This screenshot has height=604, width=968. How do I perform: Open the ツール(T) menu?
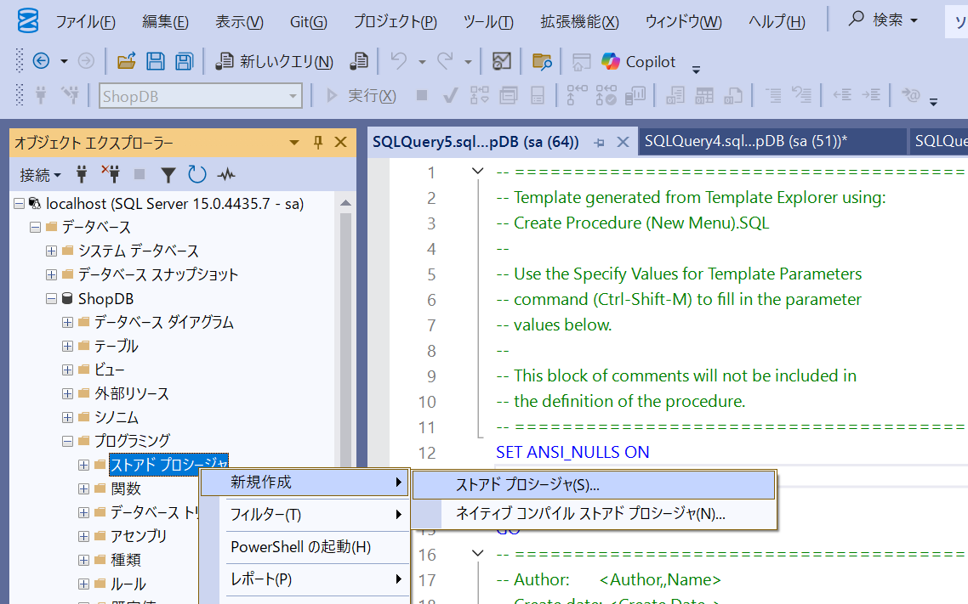(488, 22)
